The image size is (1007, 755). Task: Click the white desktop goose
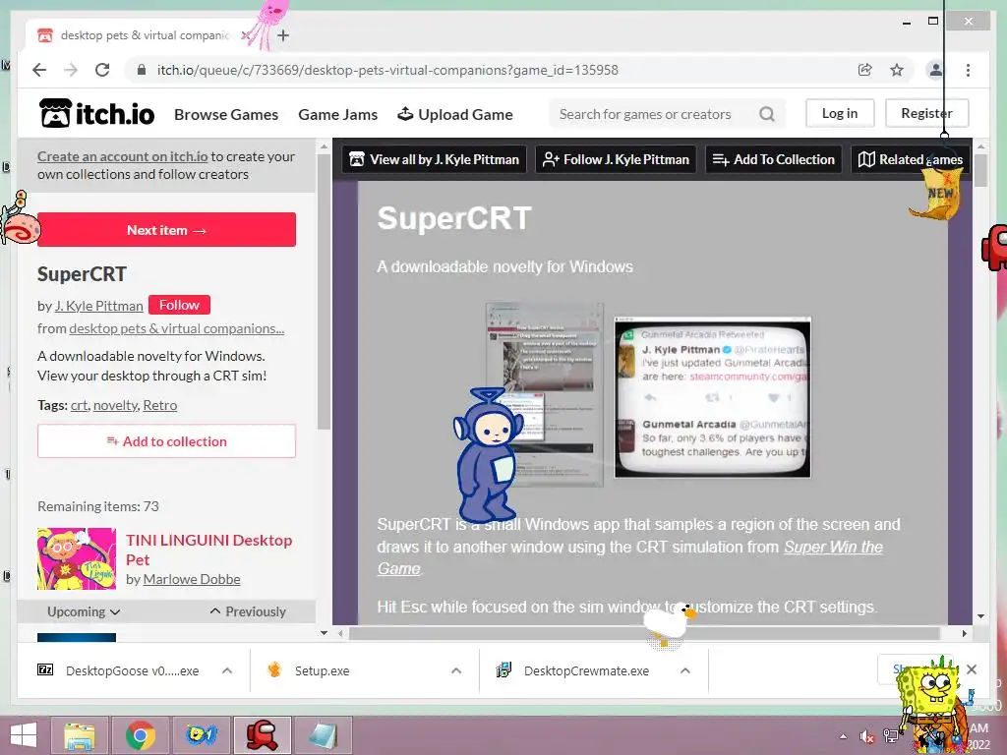pyautogui.click(x=670, y=621)
